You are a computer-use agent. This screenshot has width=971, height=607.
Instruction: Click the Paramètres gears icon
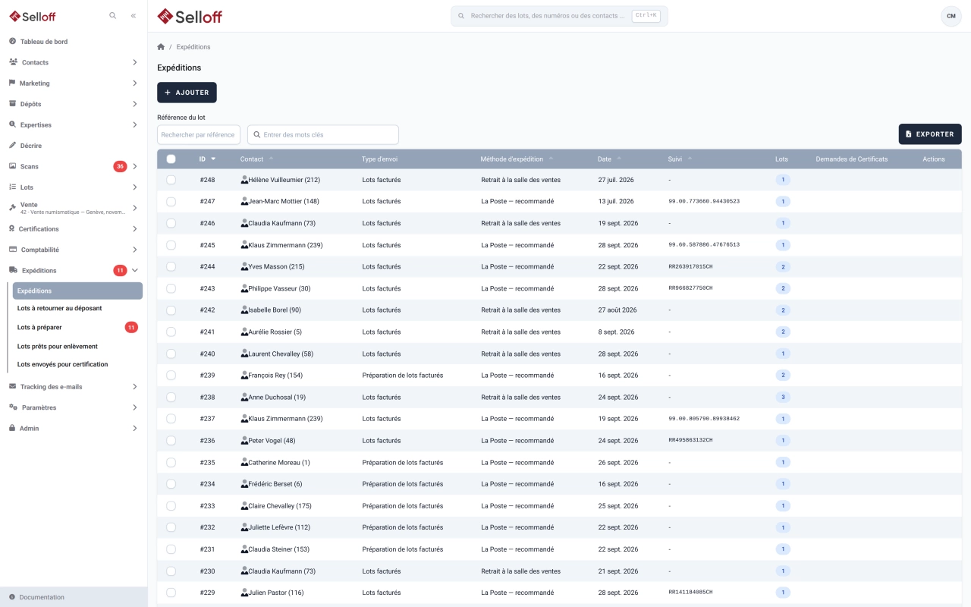(13, 407)
